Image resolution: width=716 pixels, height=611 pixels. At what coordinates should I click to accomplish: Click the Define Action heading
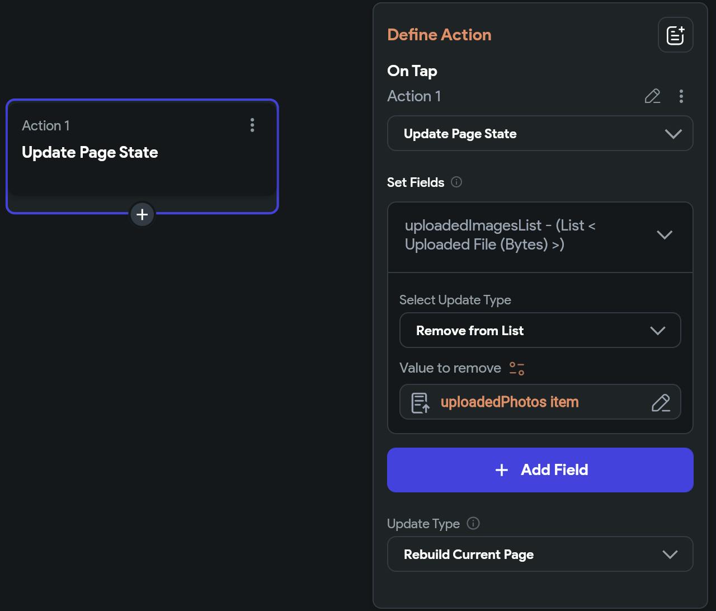[x=439, y=35]
